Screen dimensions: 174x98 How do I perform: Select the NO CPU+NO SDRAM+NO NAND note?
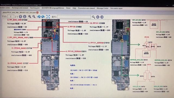point(83,85)
